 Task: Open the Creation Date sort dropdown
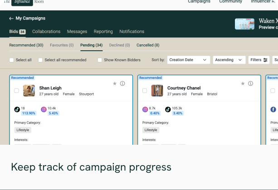click(x=188, y=60)
